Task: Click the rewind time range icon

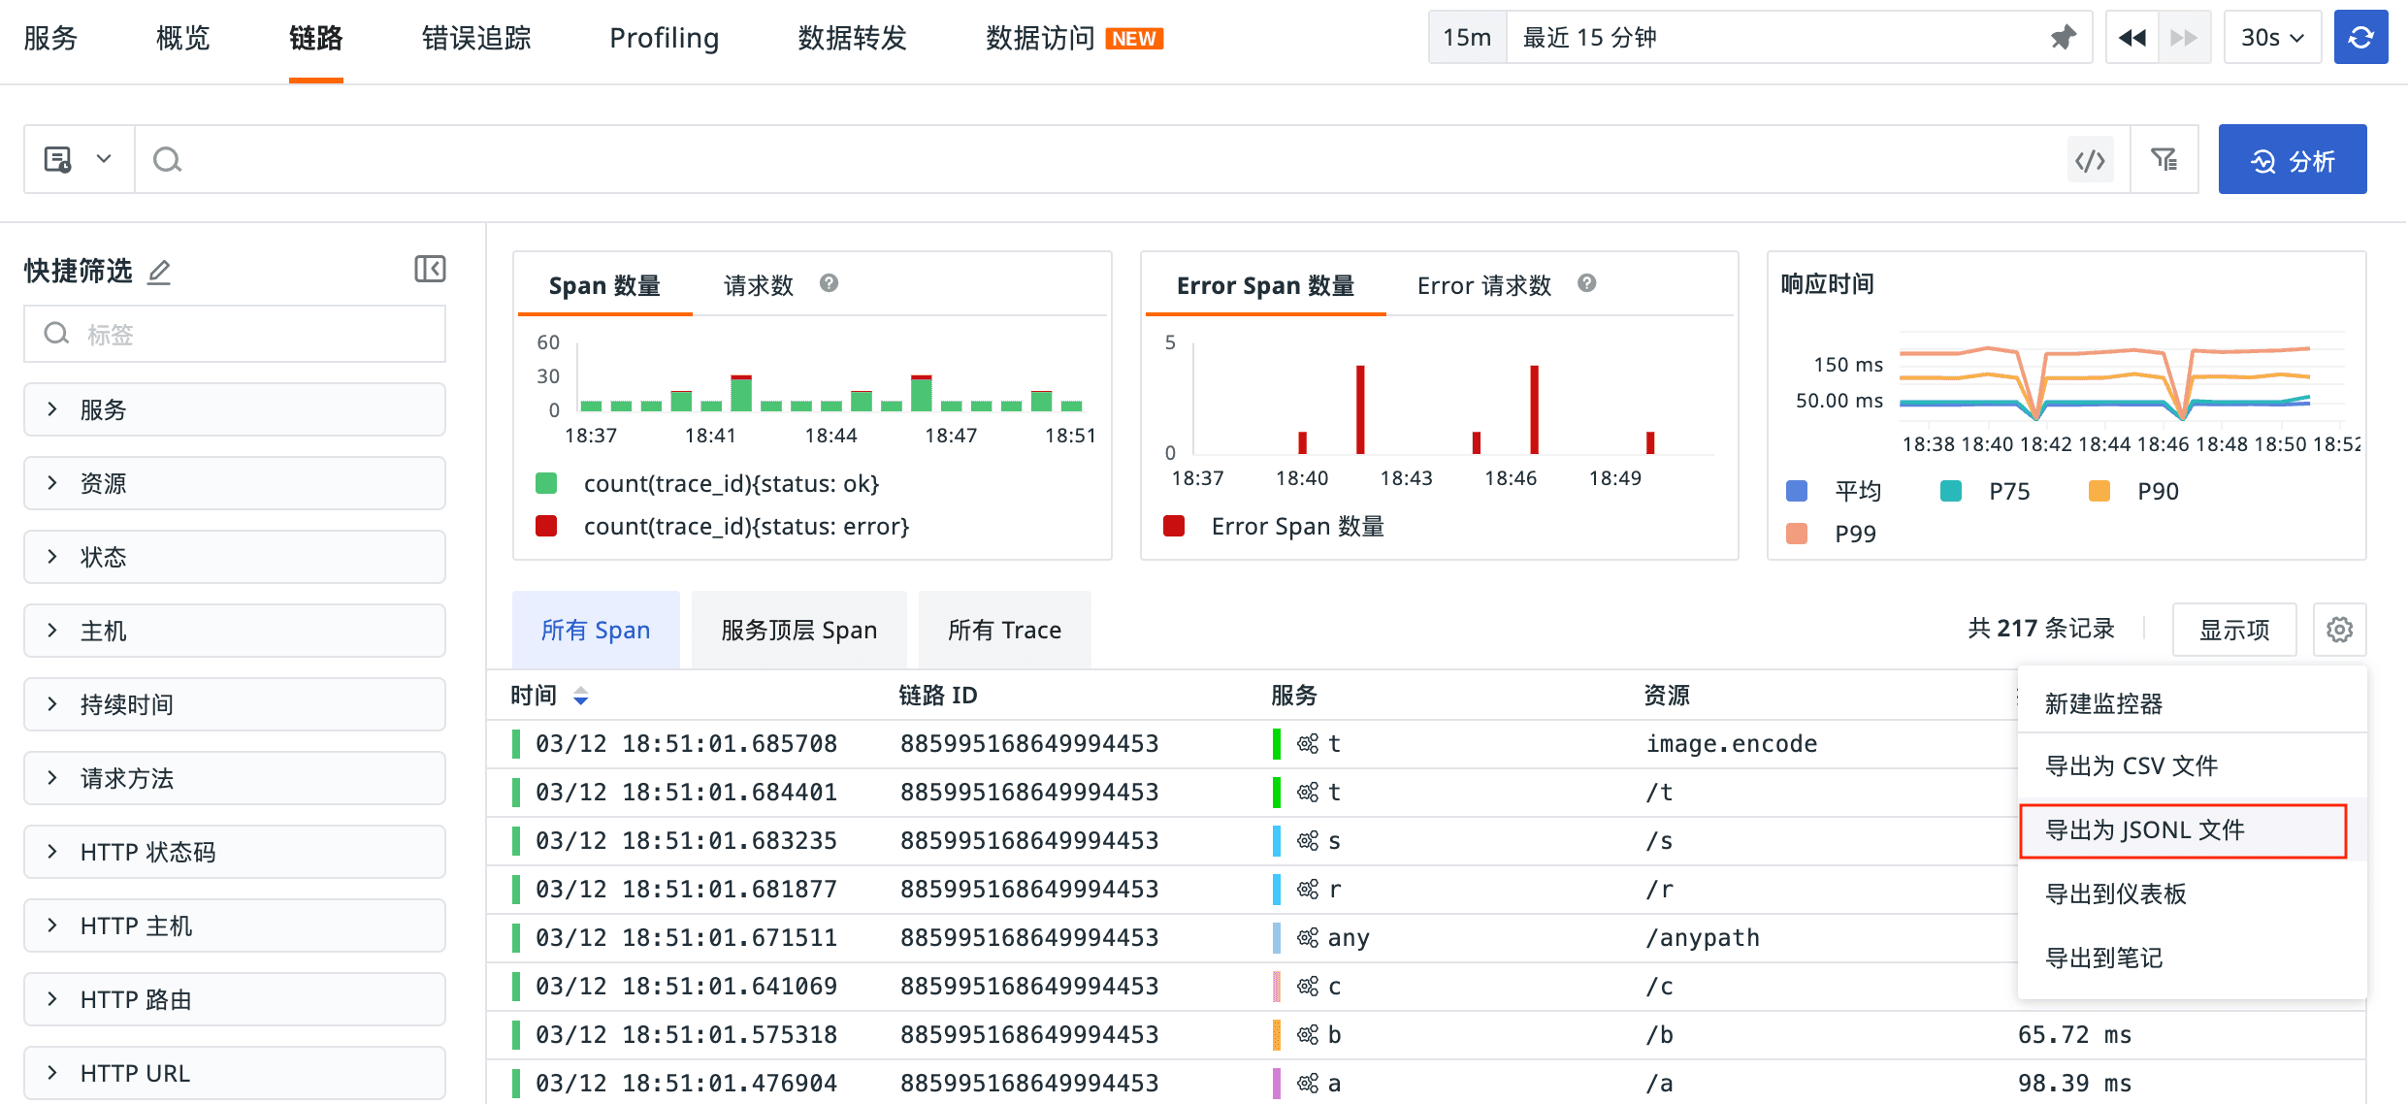Action: [x=2131, y=38]
